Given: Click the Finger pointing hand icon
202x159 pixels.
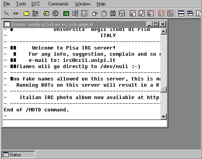Looking at the screenshot, I should pyautogui.click(x=95, y=14).
